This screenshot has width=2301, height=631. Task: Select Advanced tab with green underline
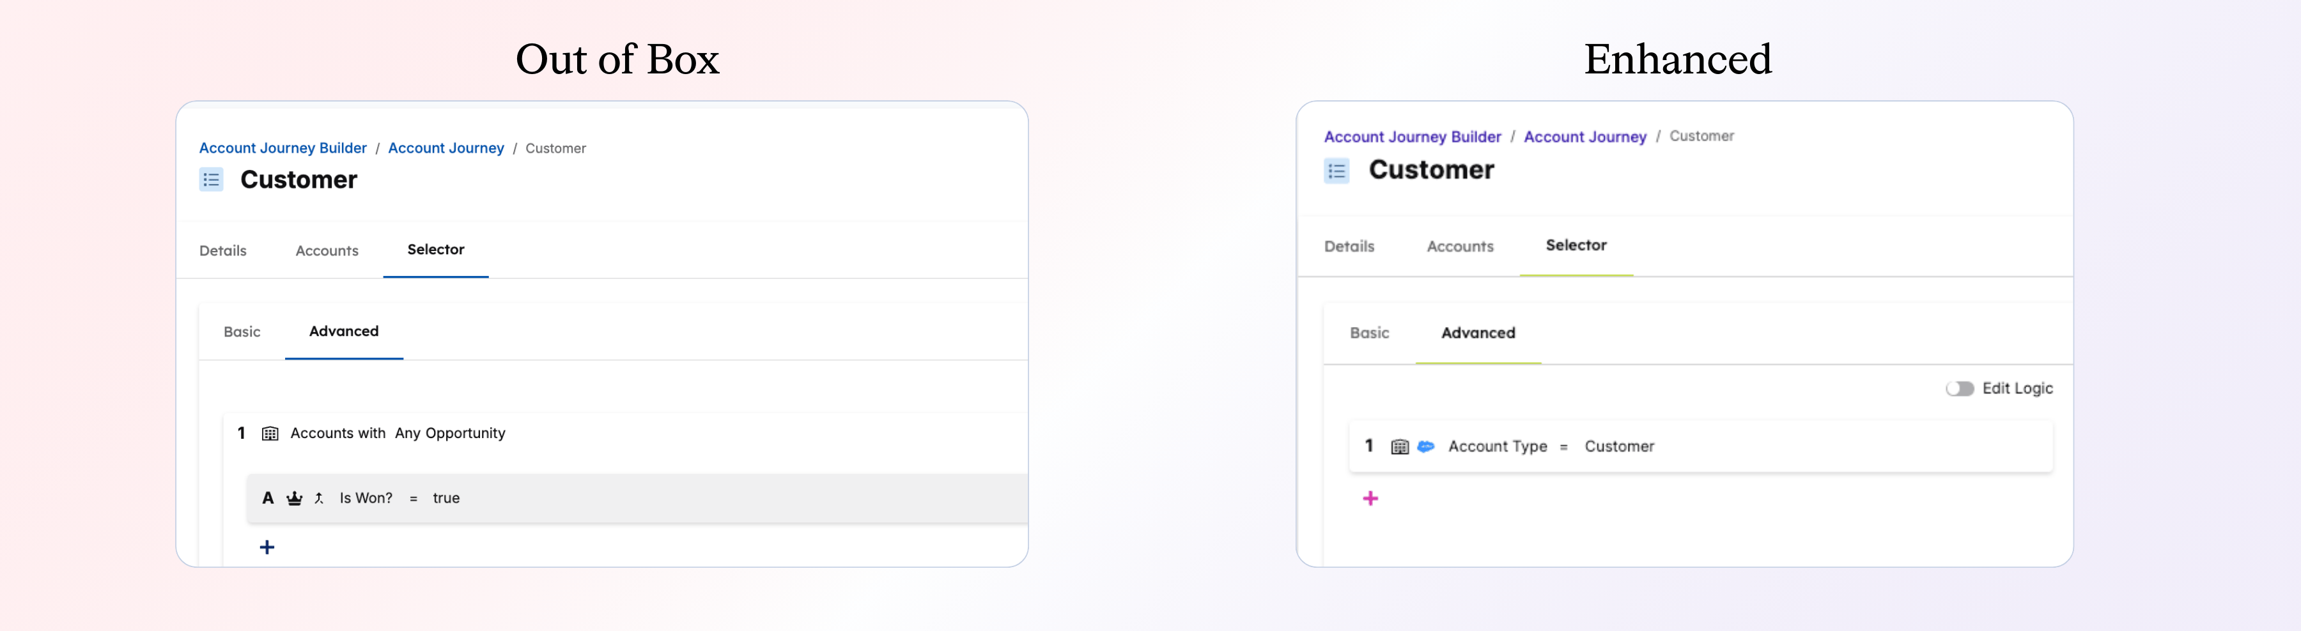pos(1477,333)
